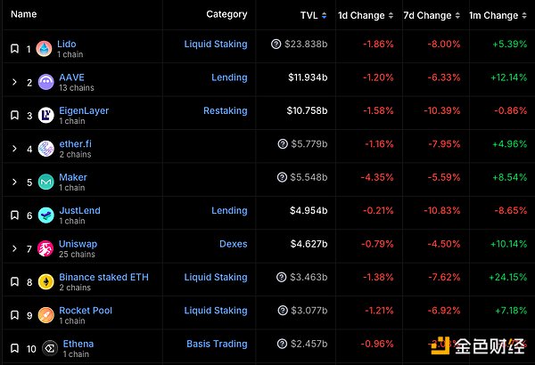Click the Lido protocol logo icon
The image size is (535, 365).
pyautogui.click(x=45, y=49)
